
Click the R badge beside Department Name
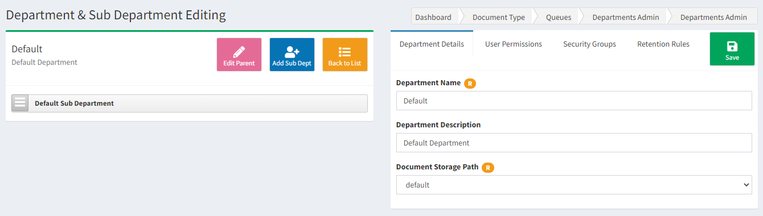[470, 83]
